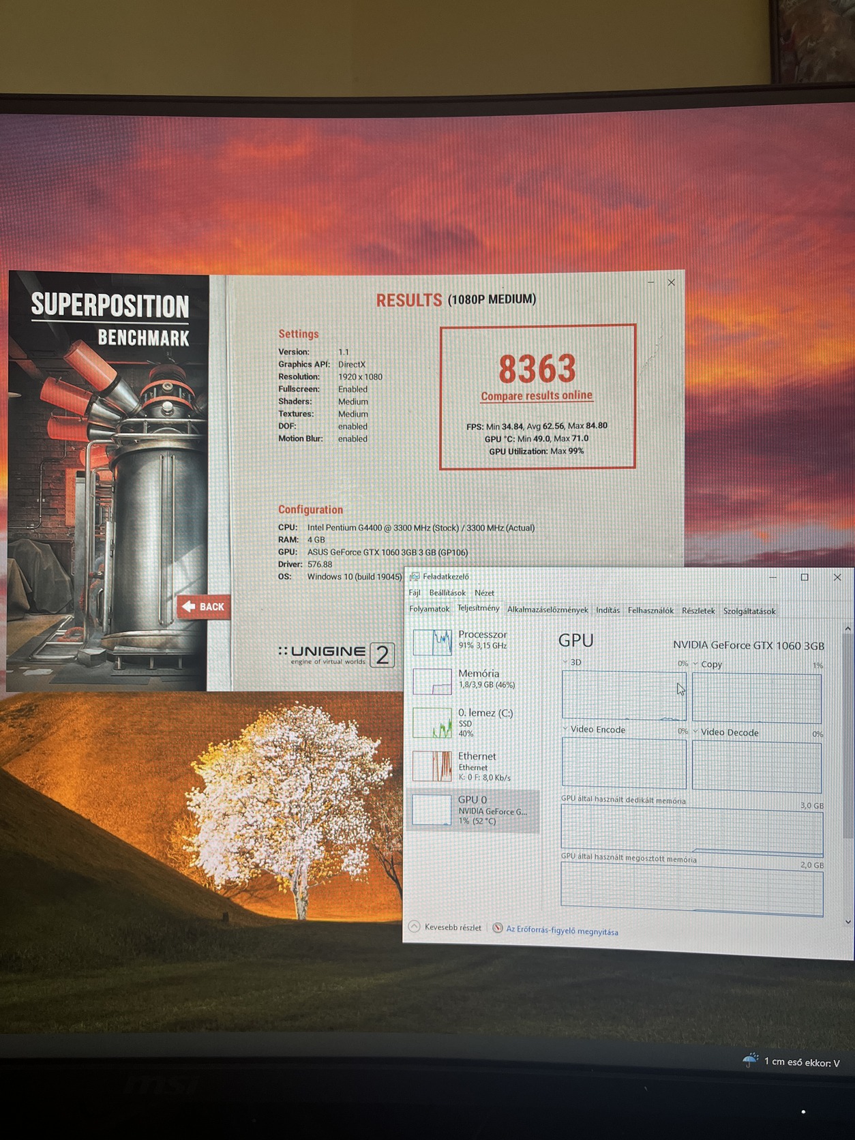This screenshot has height=1140, width=855.
Task: Minimize the Superposition results window
Action: [651, 282]
